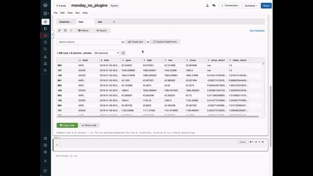Open the Data icon in sidebar
The height and width of the screenshot is (176, 313).
45,57
